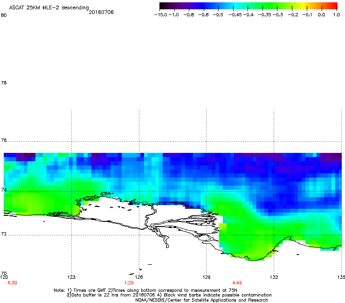Viewport: 345px width, 303px height.
Task: Click the -0.5 colorbar label
Action: click(218, 15)
